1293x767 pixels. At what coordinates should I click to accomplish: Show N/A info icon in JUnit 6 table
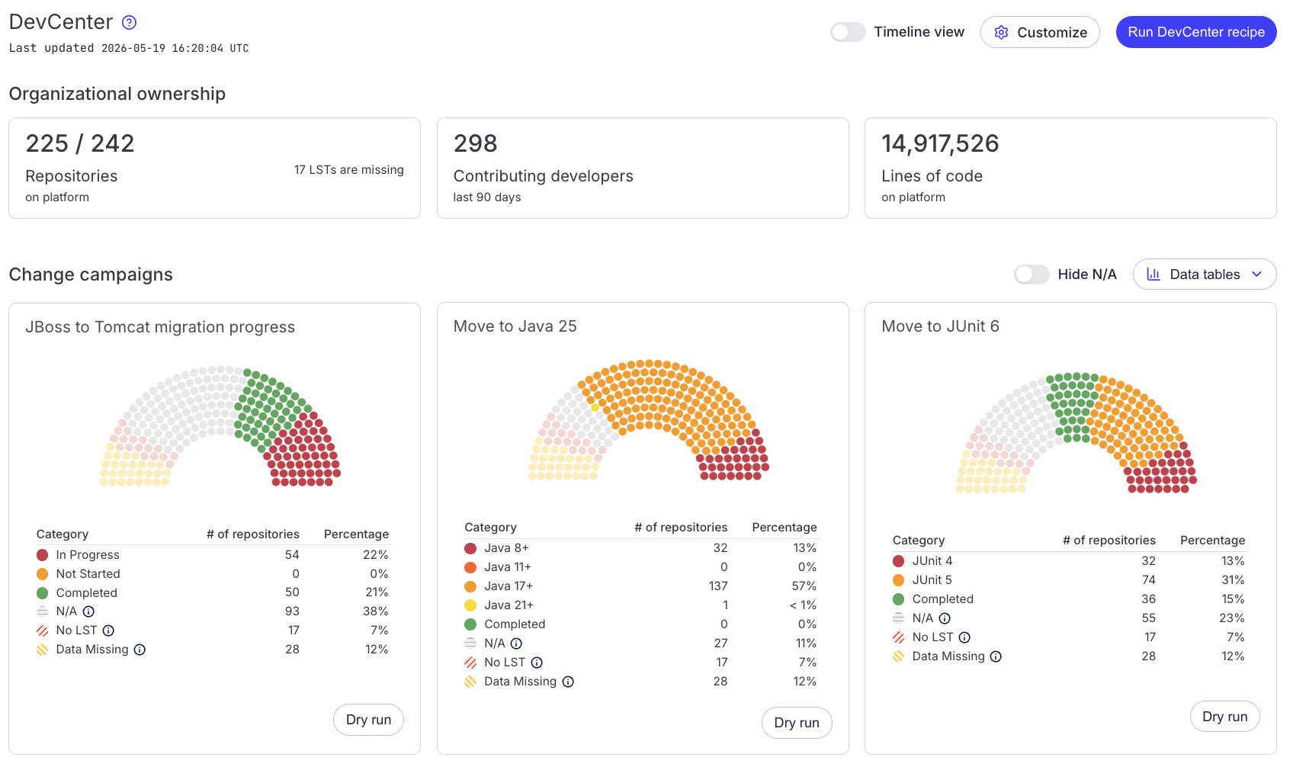pos(945,618)
